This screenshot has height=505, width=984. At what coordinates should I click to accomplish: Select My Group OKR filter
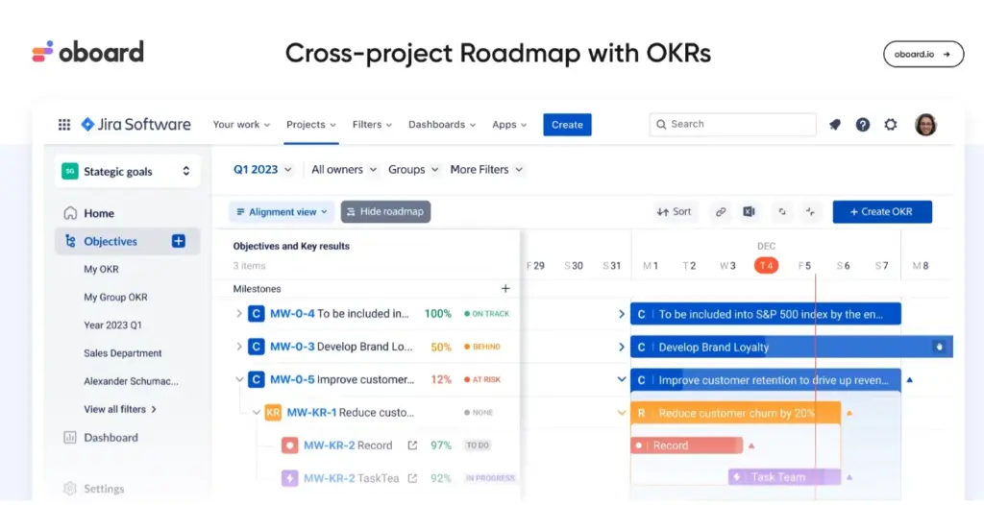coord(115,297)
